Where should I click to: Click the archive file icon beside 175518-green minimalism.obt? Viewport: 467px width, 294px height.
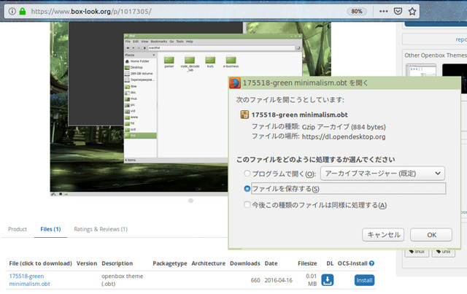point(244,115)
